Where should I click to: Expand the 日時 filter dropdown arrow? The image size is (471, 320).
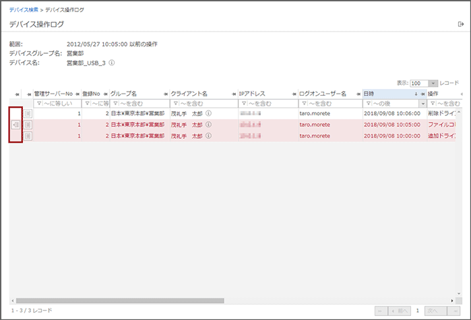(422, 104)
